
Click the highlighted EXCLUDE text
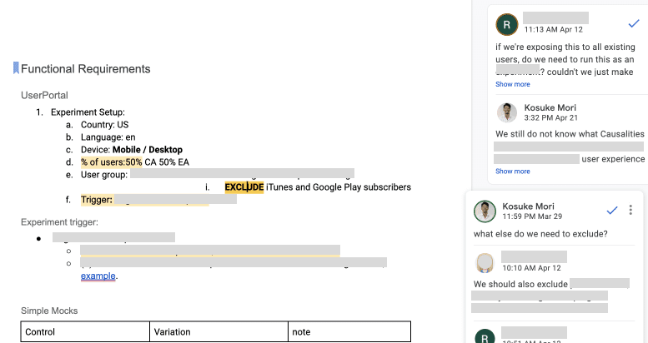[244, 187]
